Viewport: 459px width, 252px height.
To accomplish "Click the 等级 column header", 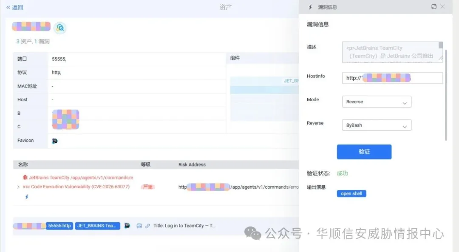I will [145, 164].
